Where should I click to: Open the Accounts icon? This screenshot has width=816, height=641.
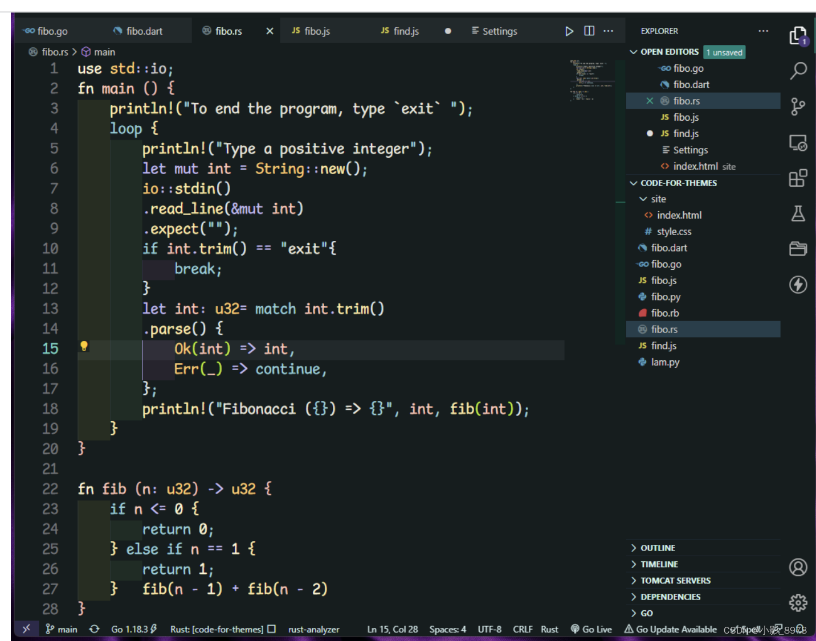pyautogui.click(x=798, y=568)
